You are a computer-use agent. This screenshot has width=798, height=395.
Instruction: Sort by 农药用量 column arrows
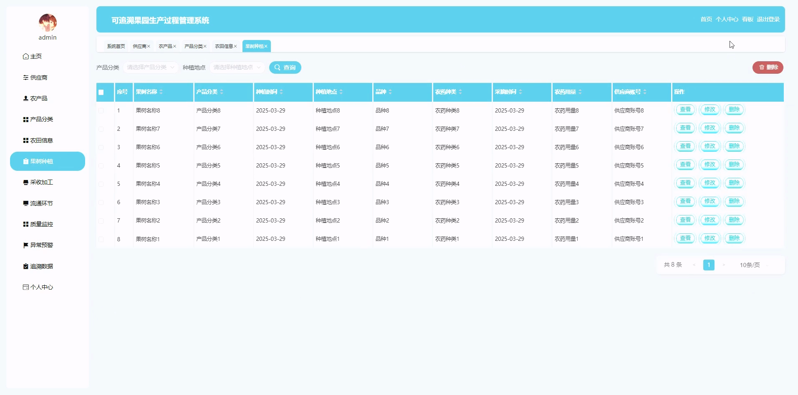click(x=580, y=92)
